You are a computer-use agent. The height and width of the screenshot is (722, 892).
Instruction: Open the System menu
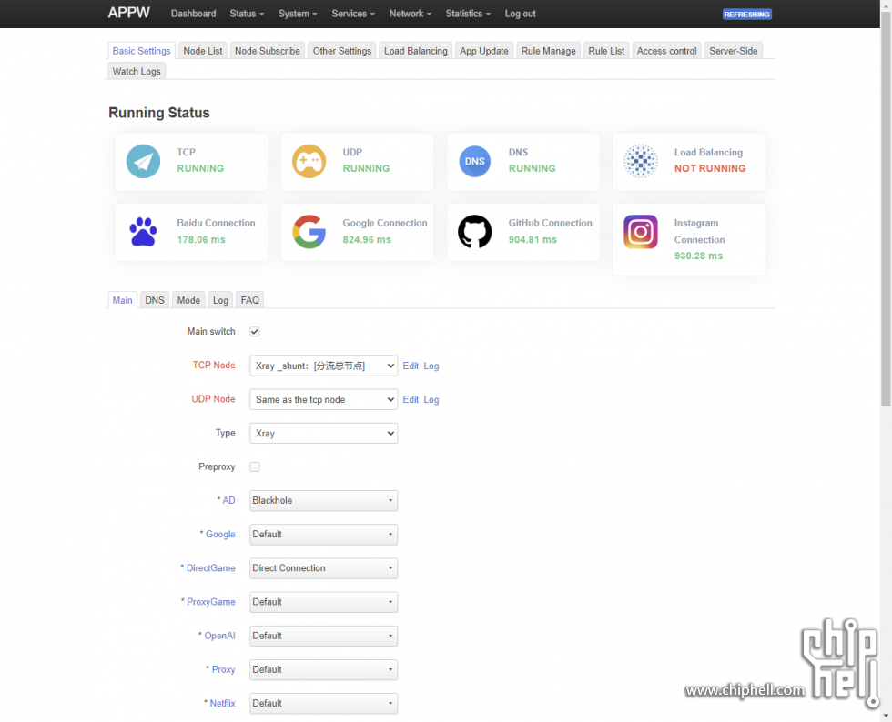(298, 14)
